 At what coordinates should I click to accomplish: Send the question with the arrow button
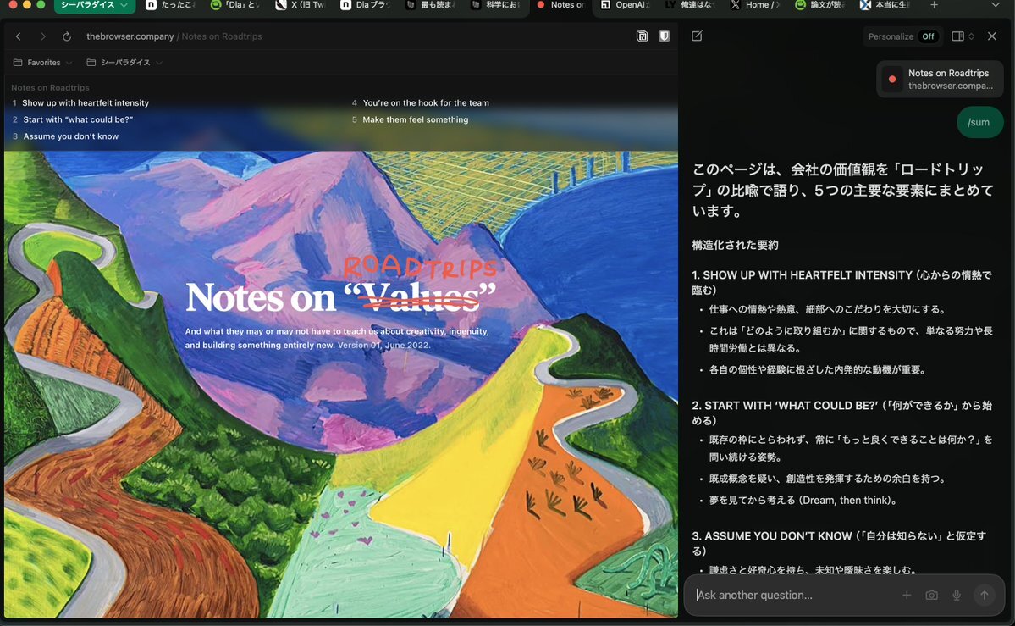tap(984, 595)
